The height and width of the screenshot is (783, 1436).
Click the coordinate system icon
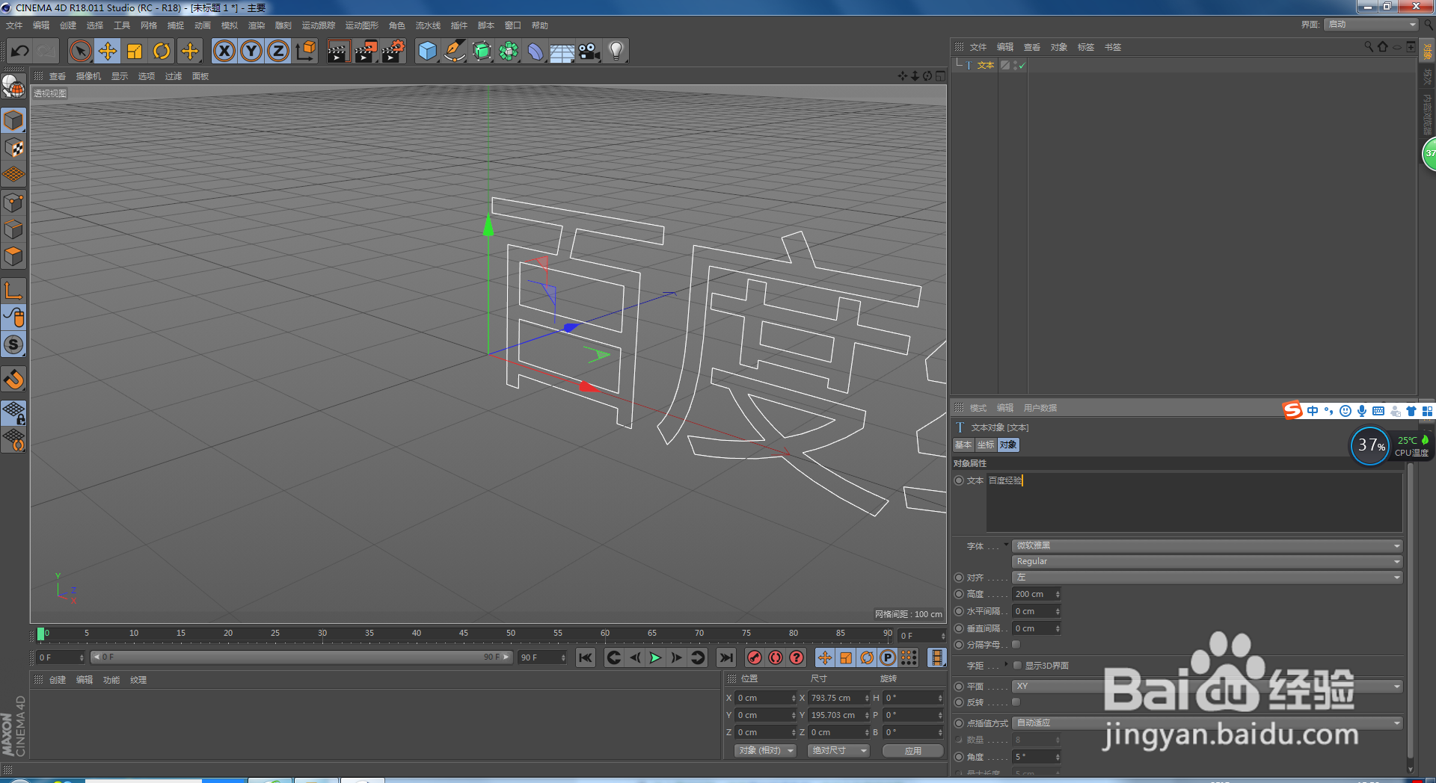coord(305,51)
